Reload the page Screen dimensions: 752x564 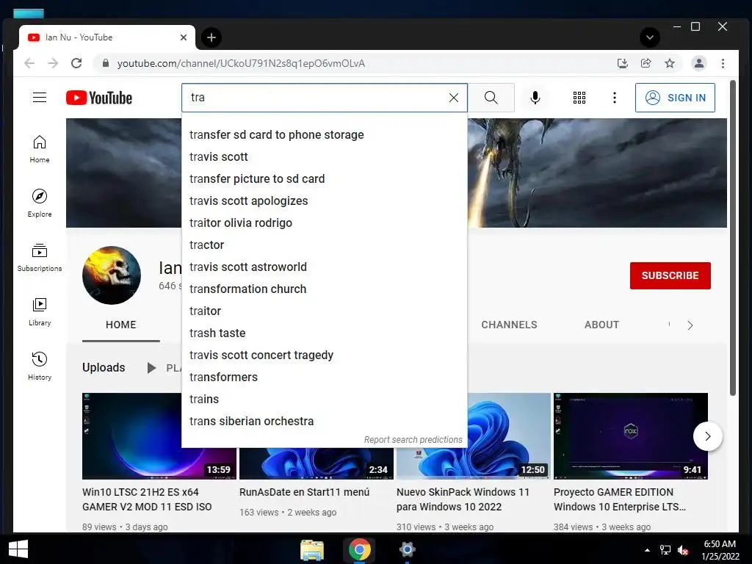click(76, 63)
